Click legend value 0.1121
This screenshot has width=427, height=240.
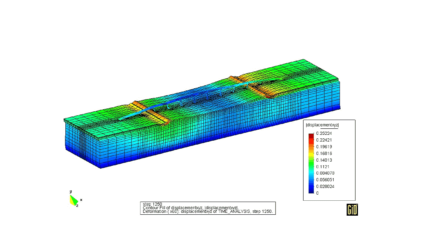tap(323, 167)
